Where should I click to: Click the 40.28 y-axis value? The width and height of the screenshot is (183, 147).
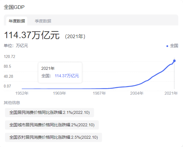pyautogui.click(x=8, y=77)
